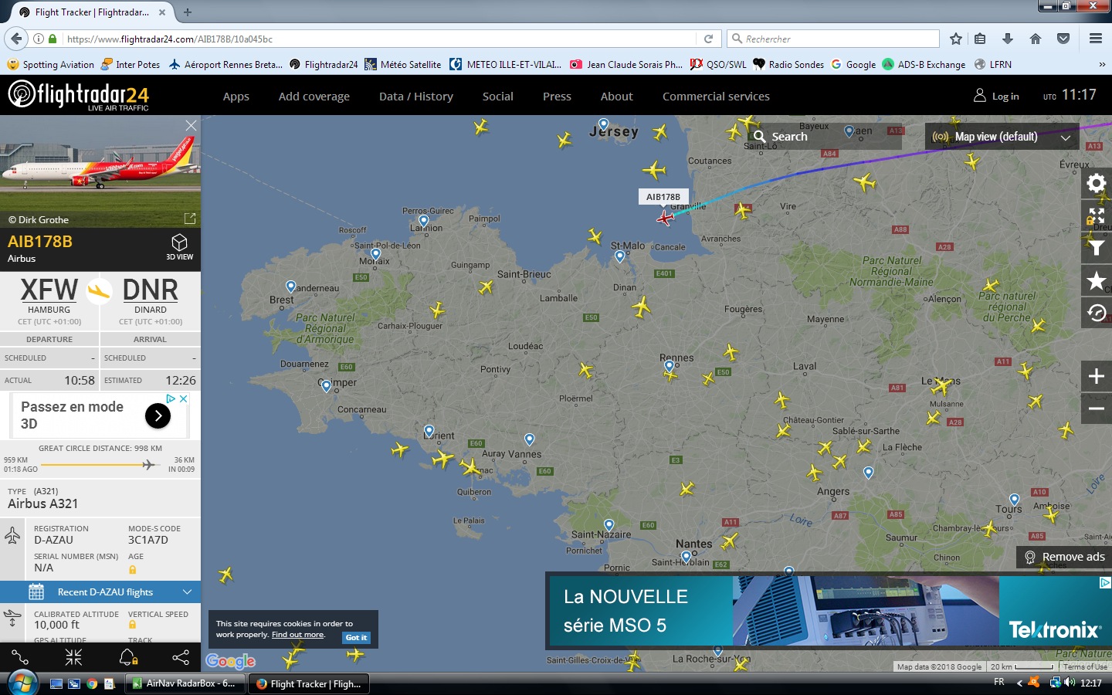This screenshot has width=1112, height=695.
Task: Open the locked alert bell icon
Action: [127, 657]
